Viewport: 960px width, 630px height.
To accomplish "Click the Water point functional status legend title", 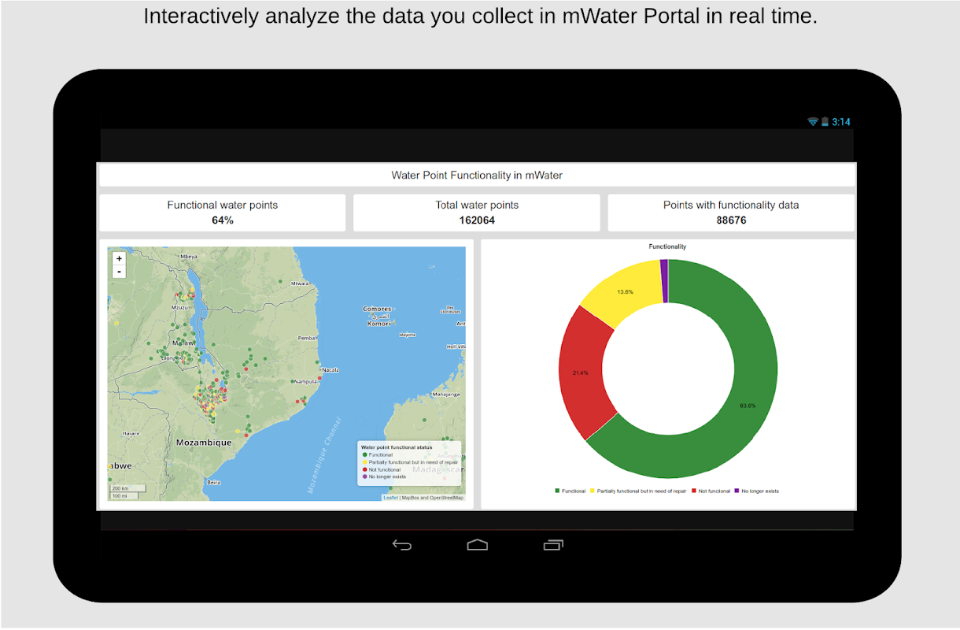I will point(397,447).
